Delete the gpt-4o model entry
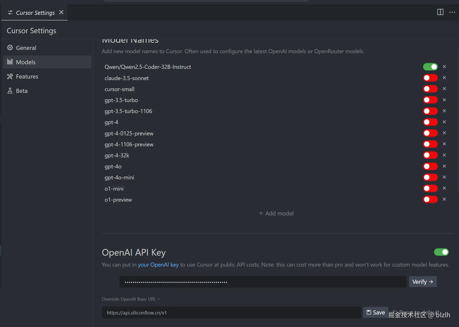Screen dimensions: 459x327 444,166
